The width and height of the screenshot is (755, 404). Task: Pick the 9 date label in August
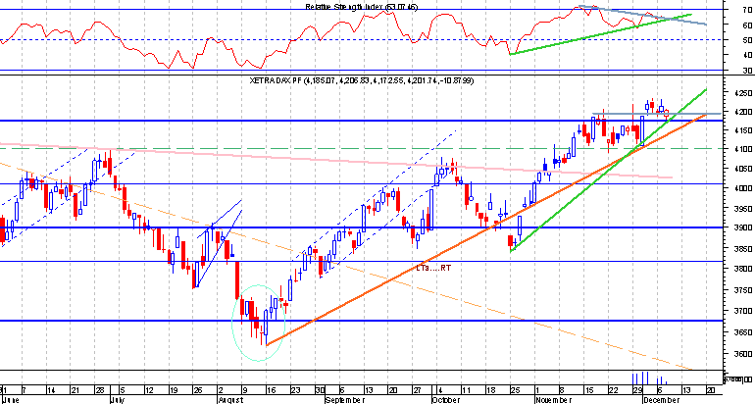tap(244, 390)
